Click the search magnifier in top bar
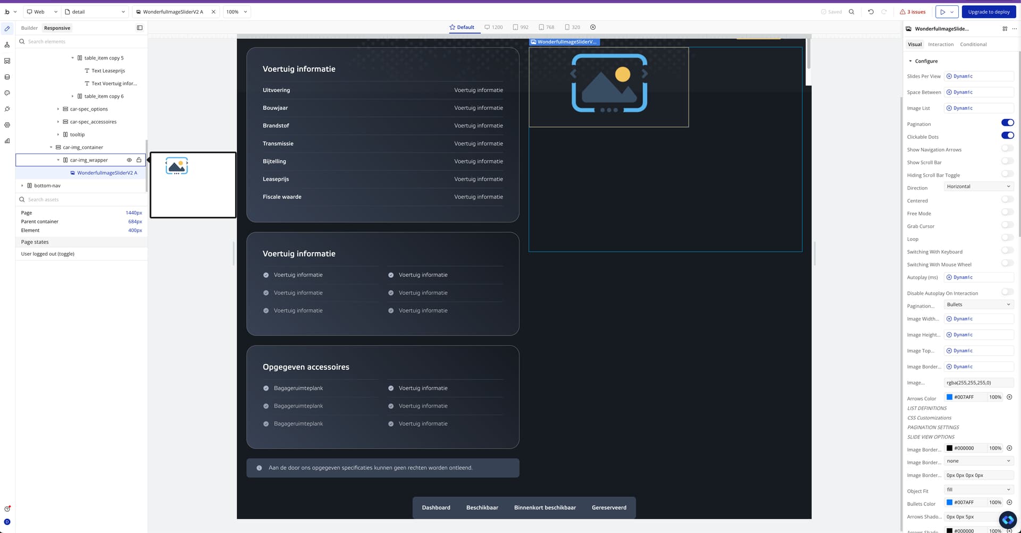Screen dimensions: 1021x533 coord(851,12)
